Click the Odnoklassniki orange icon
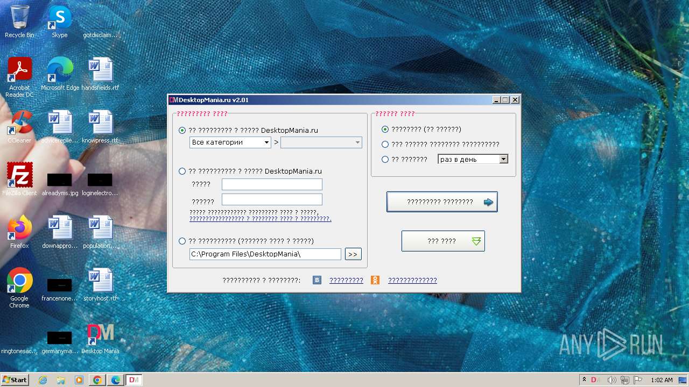Screen dimensions: 689x387 (x=375, y=280)
